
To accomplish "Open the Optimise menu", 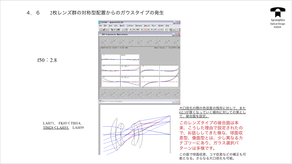I will tap(130, 26).
